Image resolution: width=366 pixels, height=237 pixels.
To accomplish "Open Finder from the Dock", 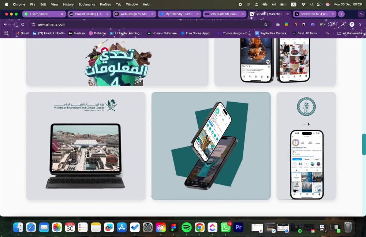I will click(18, 228).
